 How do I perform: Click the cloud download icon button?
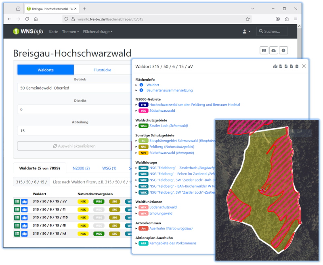(274, 50)
